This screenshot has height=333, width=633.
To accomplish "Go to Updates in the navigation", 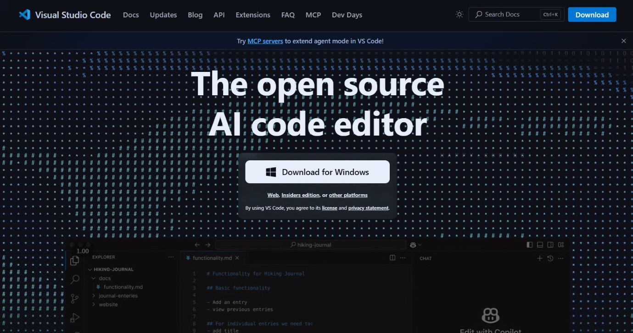I will point(163,15).
